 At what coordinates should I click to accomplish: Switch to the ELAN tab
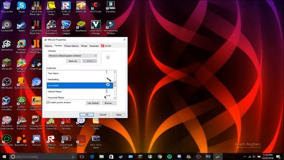[106, 46]
